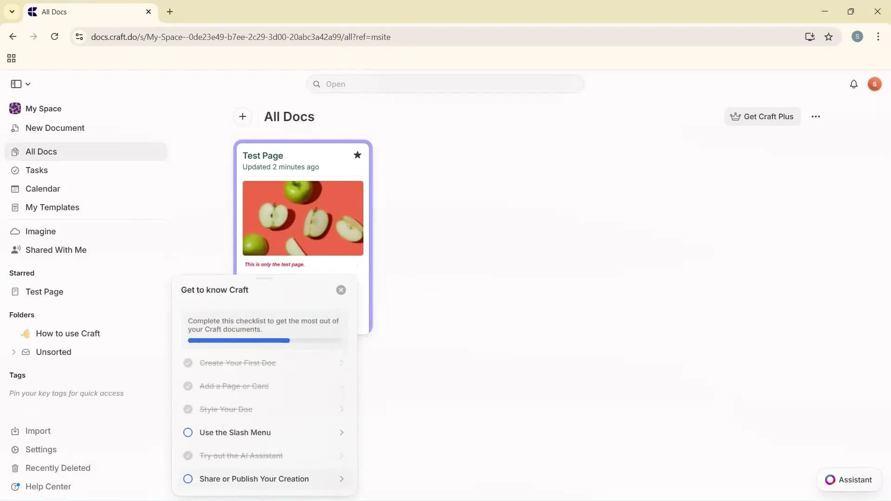
Task: Expand the Unsorted folder
Action: point(13,352)
